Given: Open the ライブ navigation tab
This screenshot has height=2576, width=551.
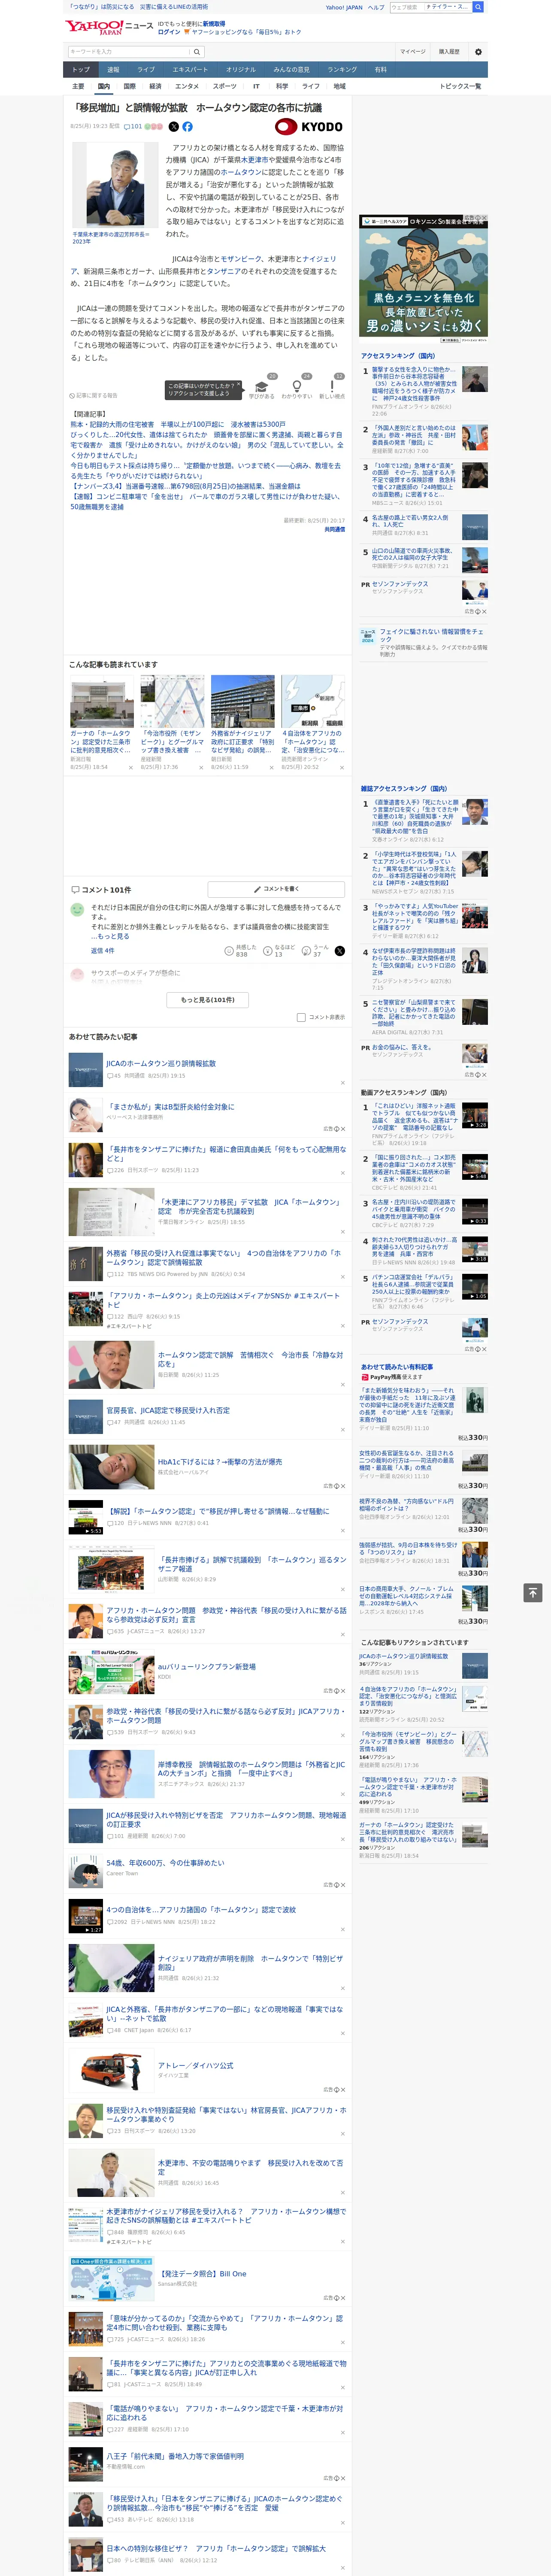Looking at the screenshot, I should point(146,70).
